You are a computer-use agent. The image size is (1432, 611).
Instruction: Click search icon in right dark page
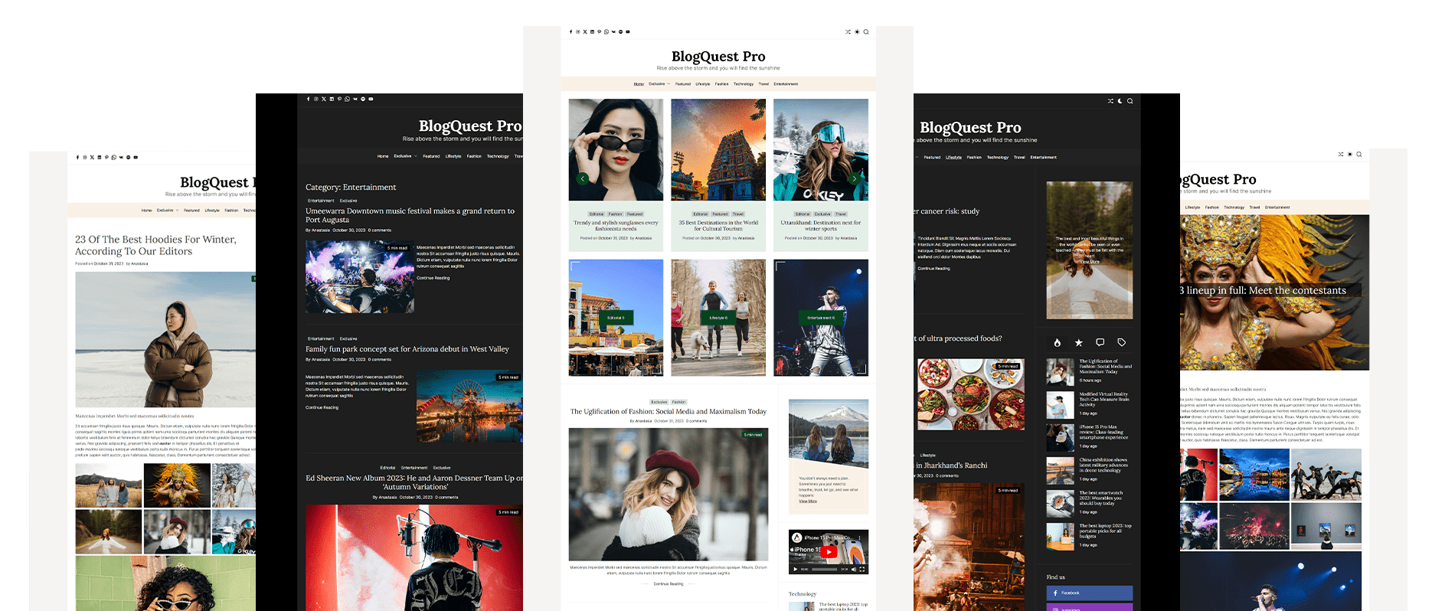click(x=1130, y=101)
